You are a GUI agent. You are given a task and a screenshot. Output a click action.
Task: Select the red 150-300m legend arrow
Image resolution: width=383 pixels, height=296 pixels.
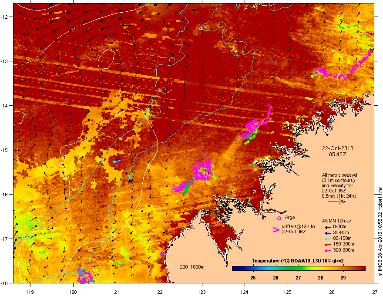[x=328, y=245]
